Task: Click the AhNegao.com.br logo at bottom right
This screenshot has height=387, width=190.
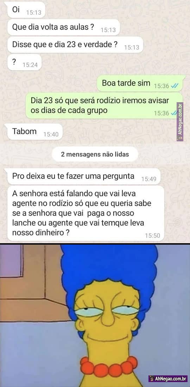Action: pos(168,378)
